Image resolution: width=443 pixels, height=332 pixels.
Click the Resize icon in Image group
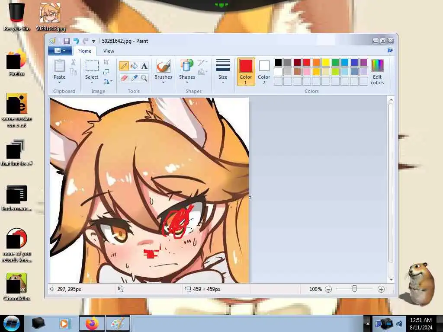point(106,72)
